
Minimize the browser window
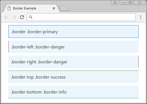(x=123, y=2)
